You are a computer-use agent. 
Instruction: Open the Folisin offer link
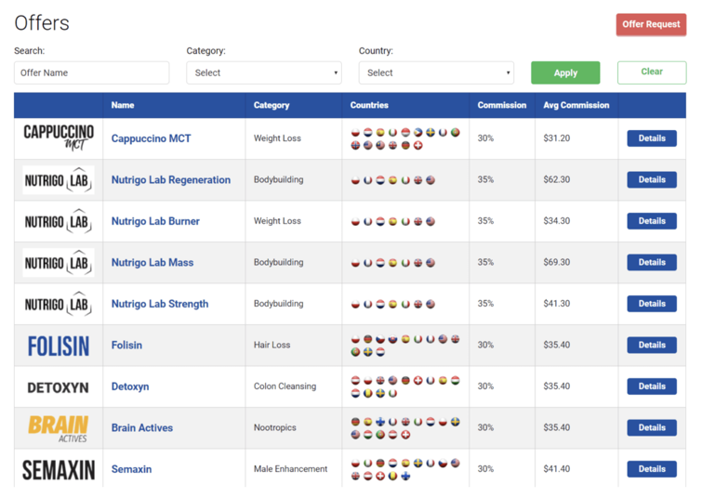[126, 346]
